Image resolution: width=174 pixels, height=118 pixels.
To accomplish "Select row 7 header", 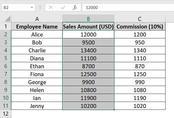I will point(6,74).
